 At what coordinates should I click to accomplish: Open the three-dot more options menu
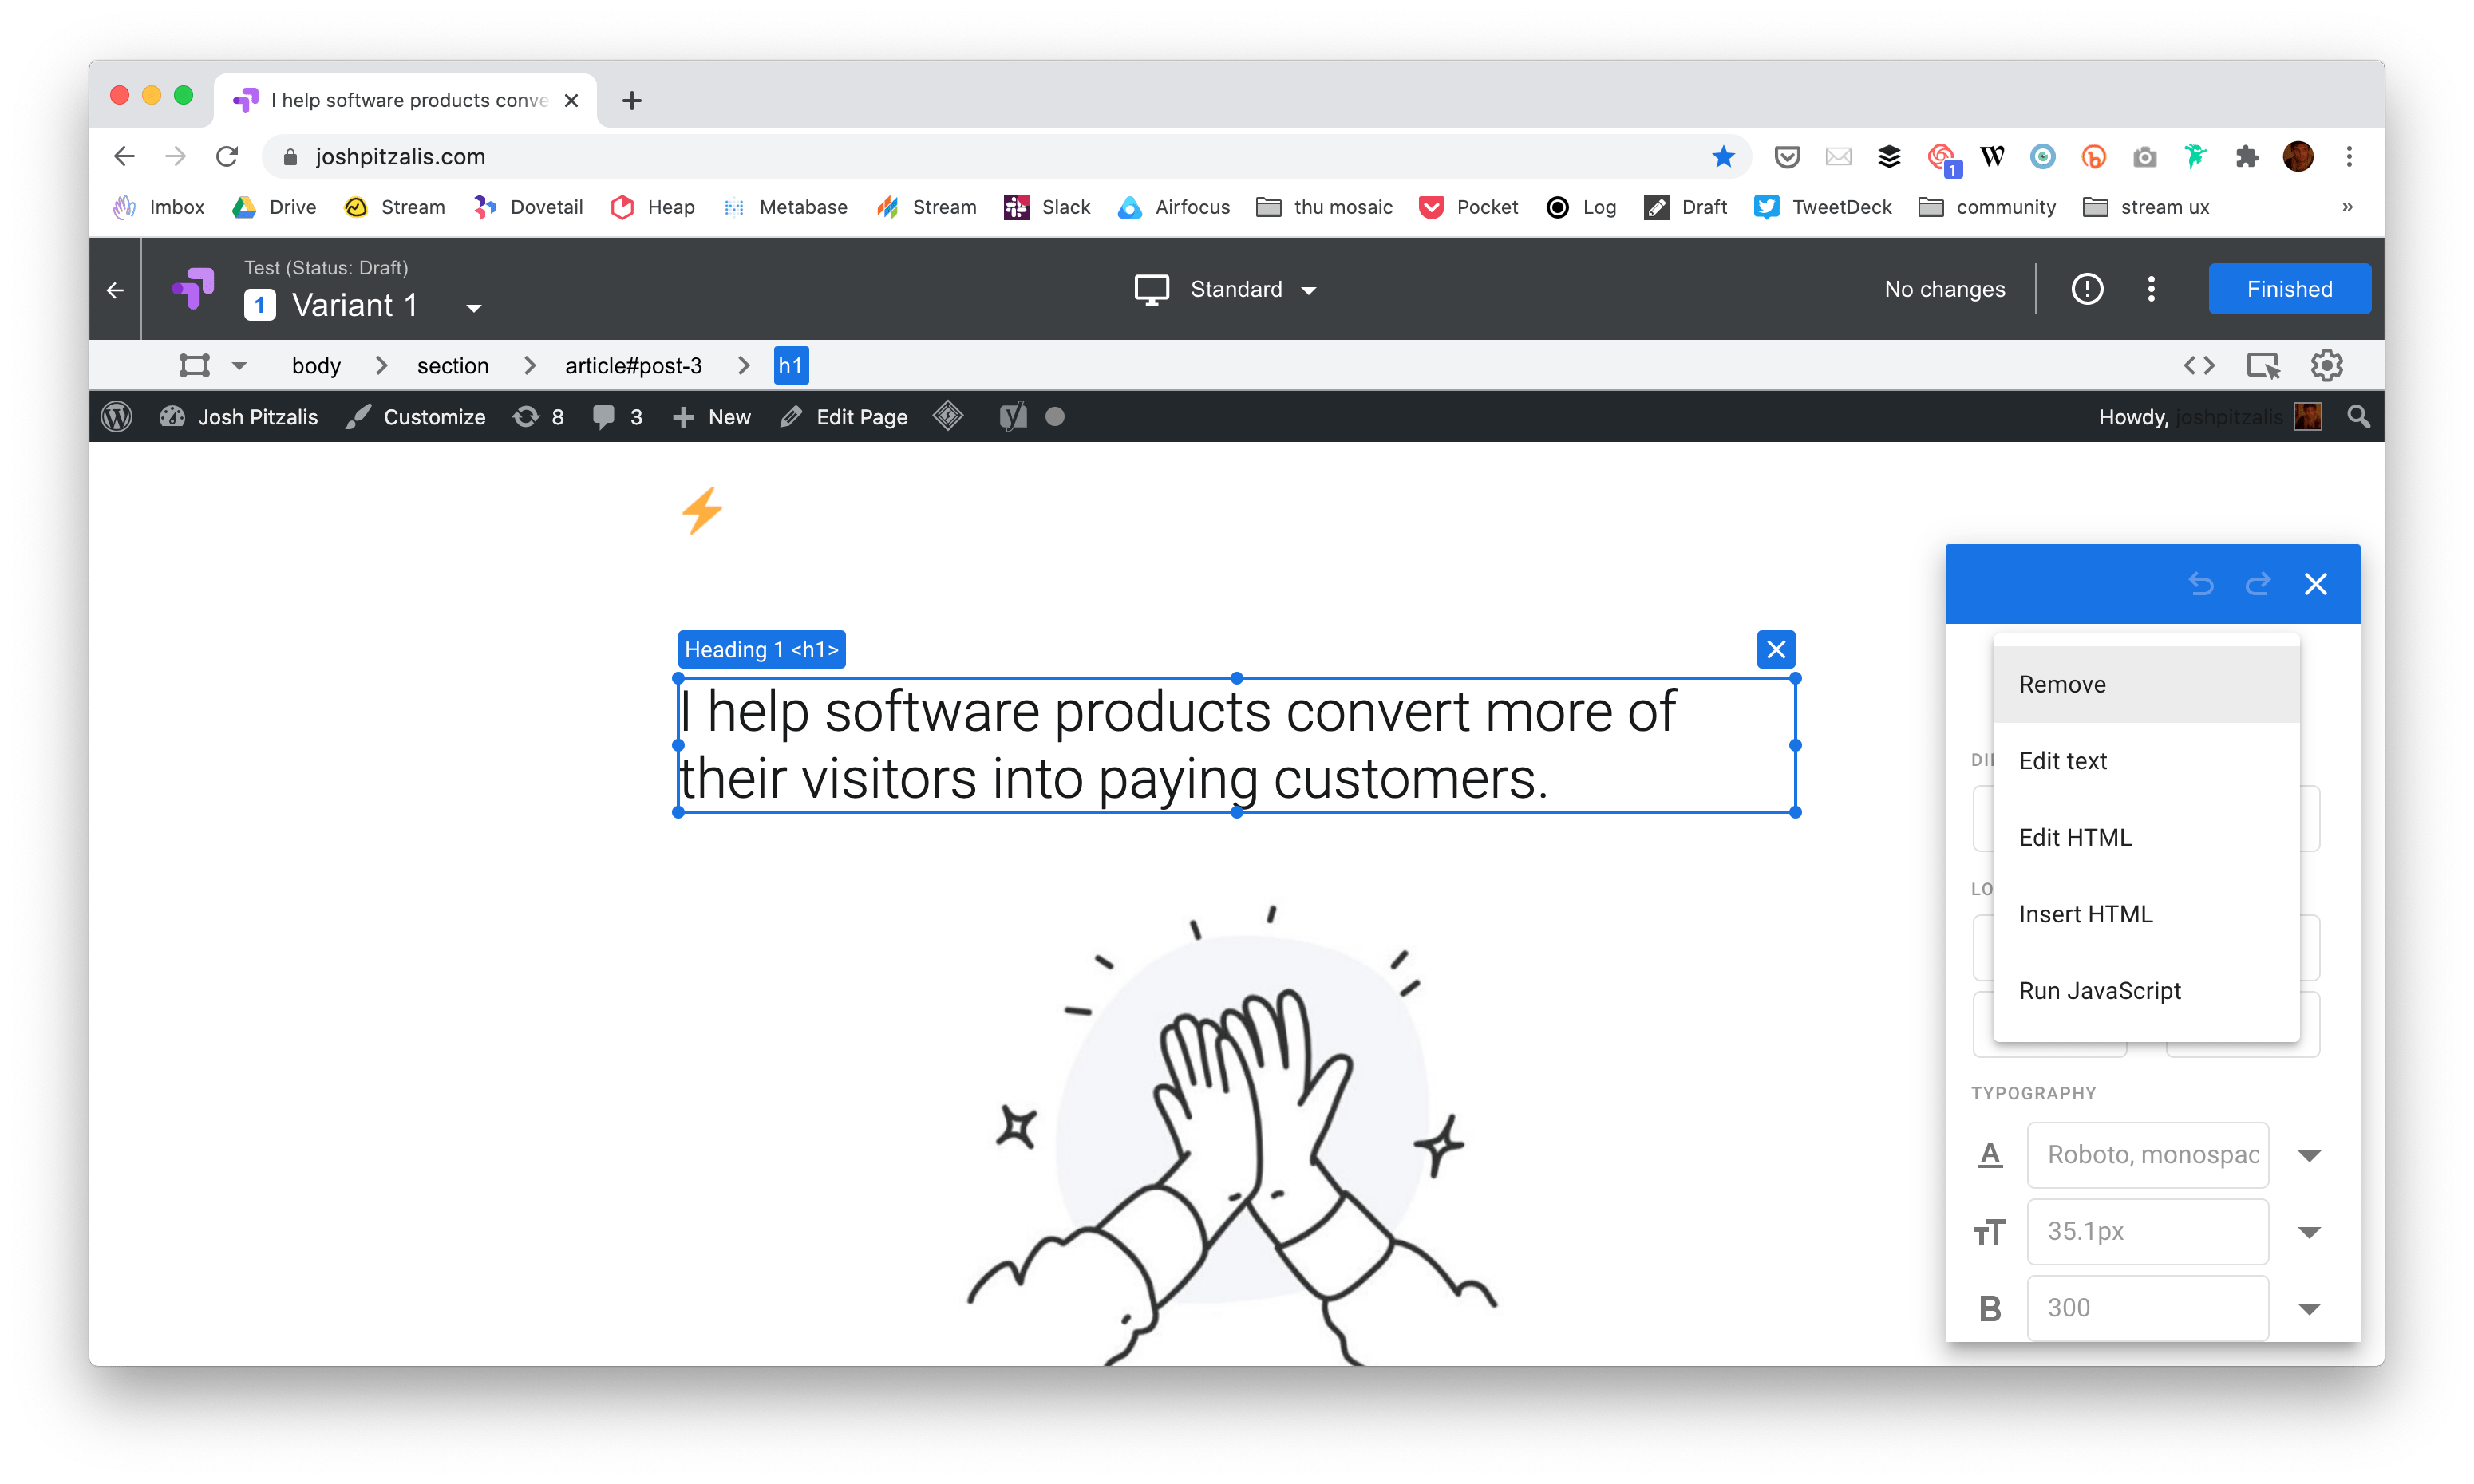[2151, 289]
